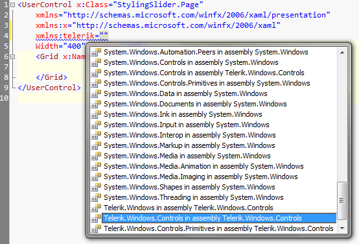Click the xaml/presentation namespace URL
The height and width of the screenshot is (244, 359).
[x=196, y=15]
